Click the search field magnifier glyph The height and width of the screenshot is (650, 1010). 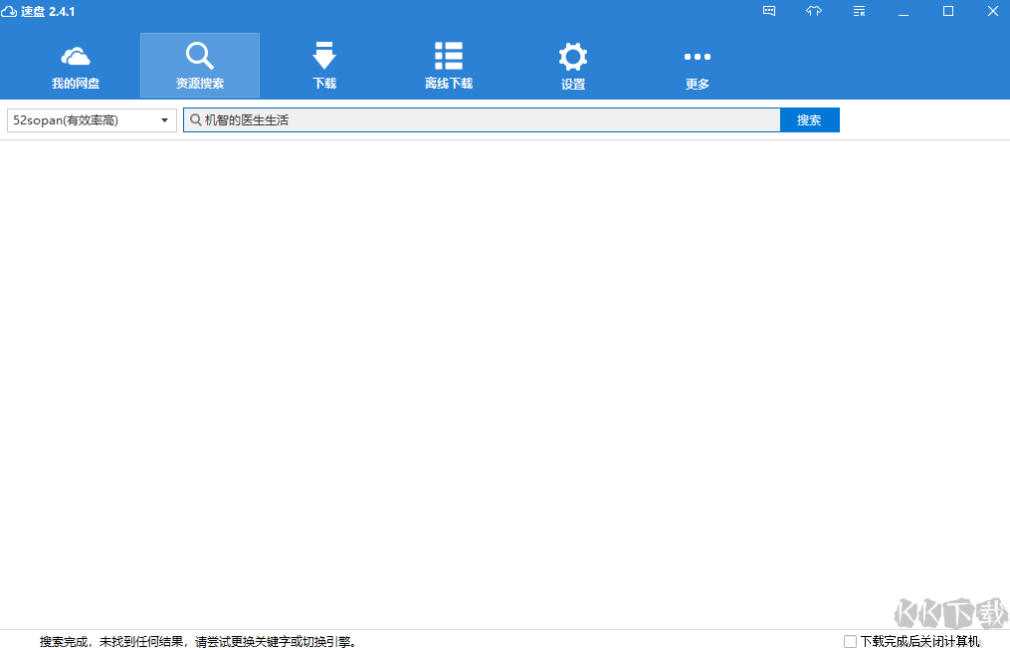tap(197, 119)
